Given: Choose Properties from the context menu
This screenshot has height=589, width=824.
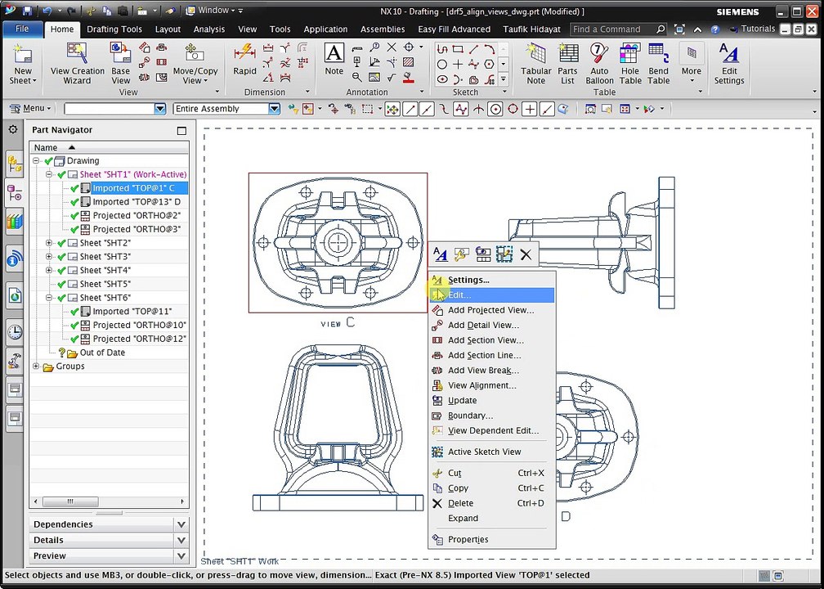Looking at the screenshot, I should click(x=491, y=539).
